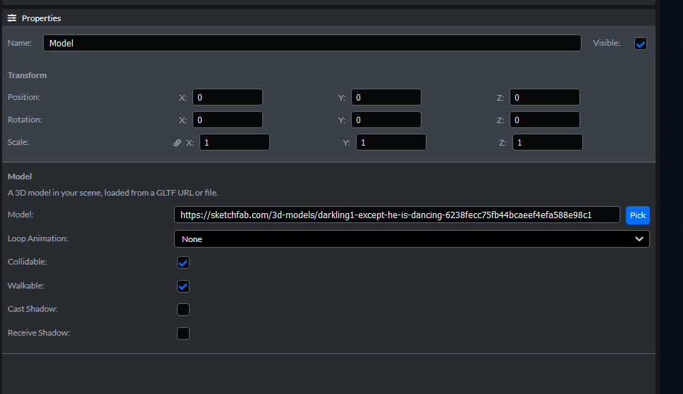683x394 pixels.
Task: Open the Loop Animation dropdown
Action: point(412,239)
